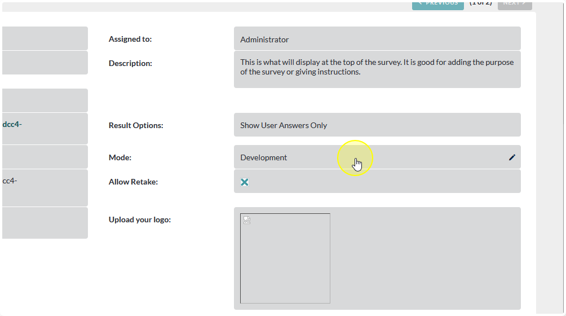Go to the Previous record
566x316 pixels.
(x=437, y=5)
